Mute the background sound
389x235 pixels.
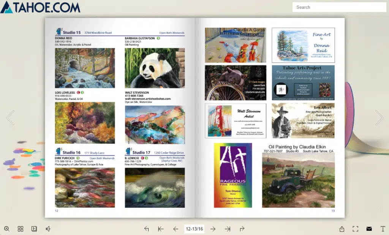tap(48, 229)
